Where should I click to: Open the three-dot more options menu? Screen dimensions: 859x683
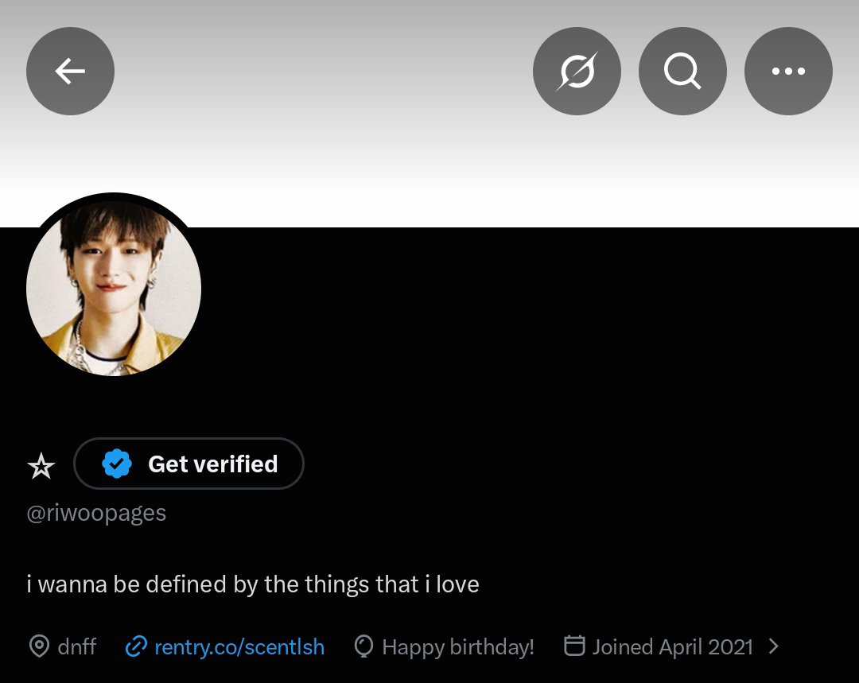[788, 72]
